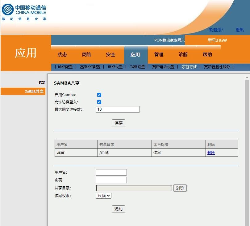This screenshot has width=250, height=226.
Task: Open the 安全 tab
Action: coord(110,55)
